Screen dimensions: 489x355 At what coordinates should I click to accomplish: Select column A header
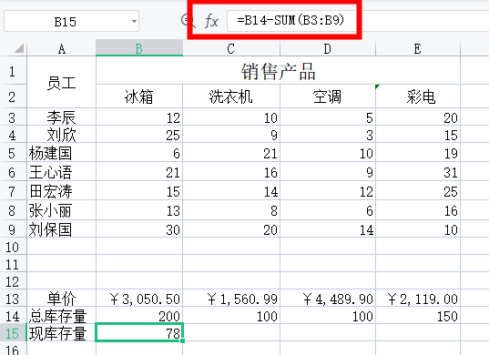[61, 48]
